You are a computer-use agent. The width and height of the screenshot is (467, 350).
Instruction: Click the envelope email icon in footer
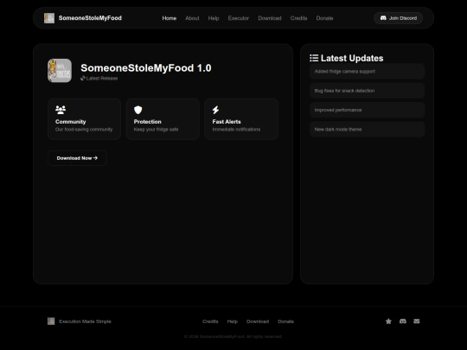417,321
